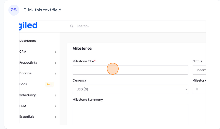Image resolution: width=220 pixels, height=129 pixels.
Task: Open the Currency USD ($) dropdown
Action: (130, 89)
